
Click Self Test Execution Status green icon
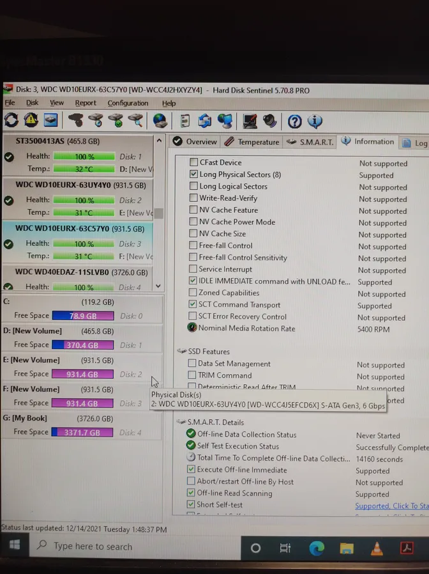click(191, 445)
